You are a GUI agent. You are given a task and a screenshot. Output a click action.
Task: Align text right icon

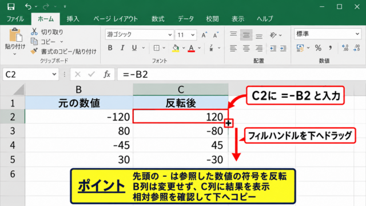259,48
